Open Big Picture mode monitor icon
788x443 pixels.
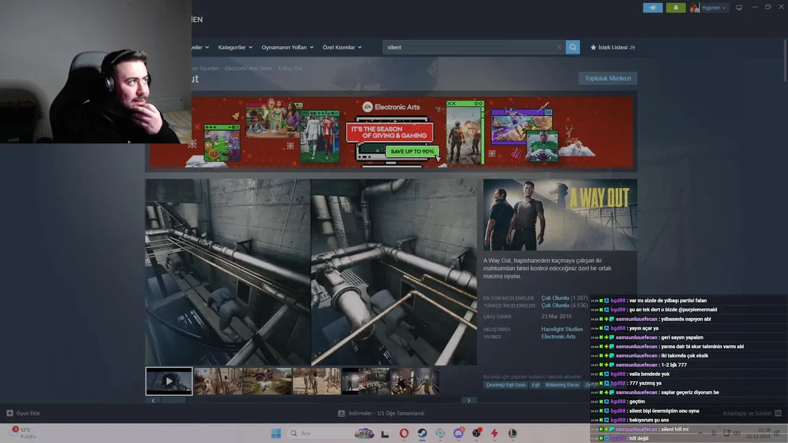[x=739, y=7]
